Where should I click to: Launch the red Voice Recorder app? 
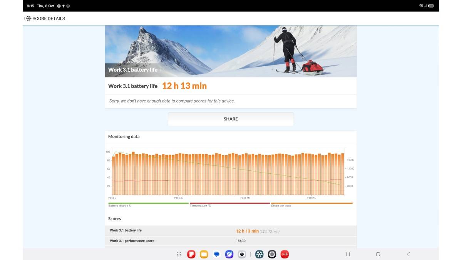(x=285, y=254)
